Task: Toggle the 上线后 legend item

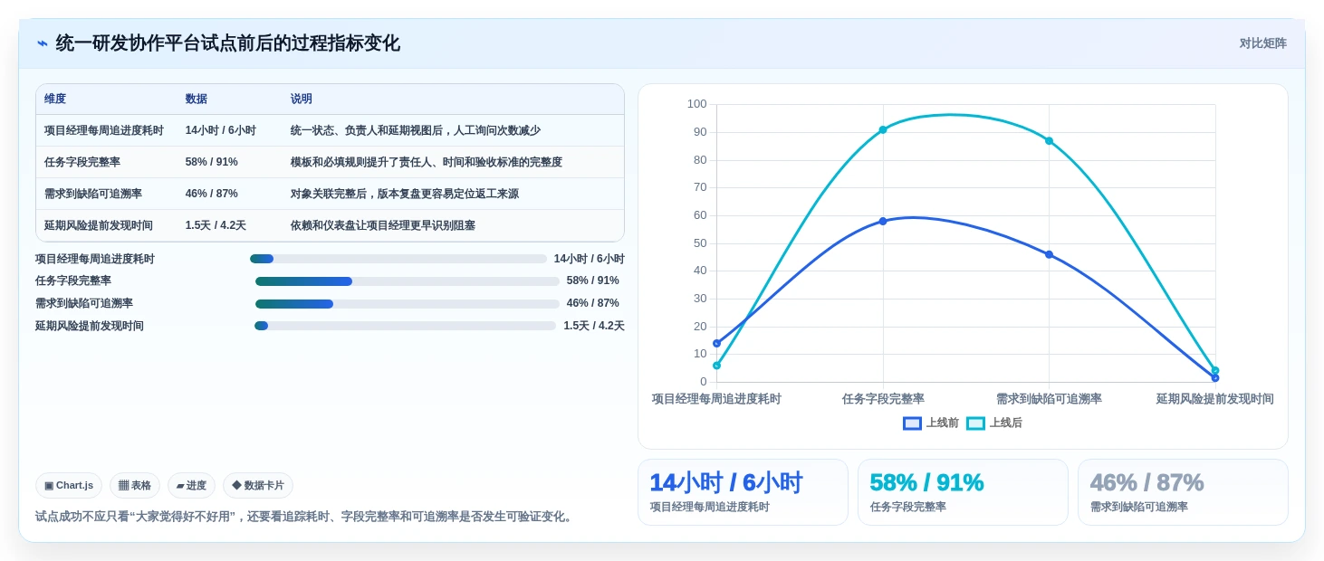Action: (x=993, y=423)
